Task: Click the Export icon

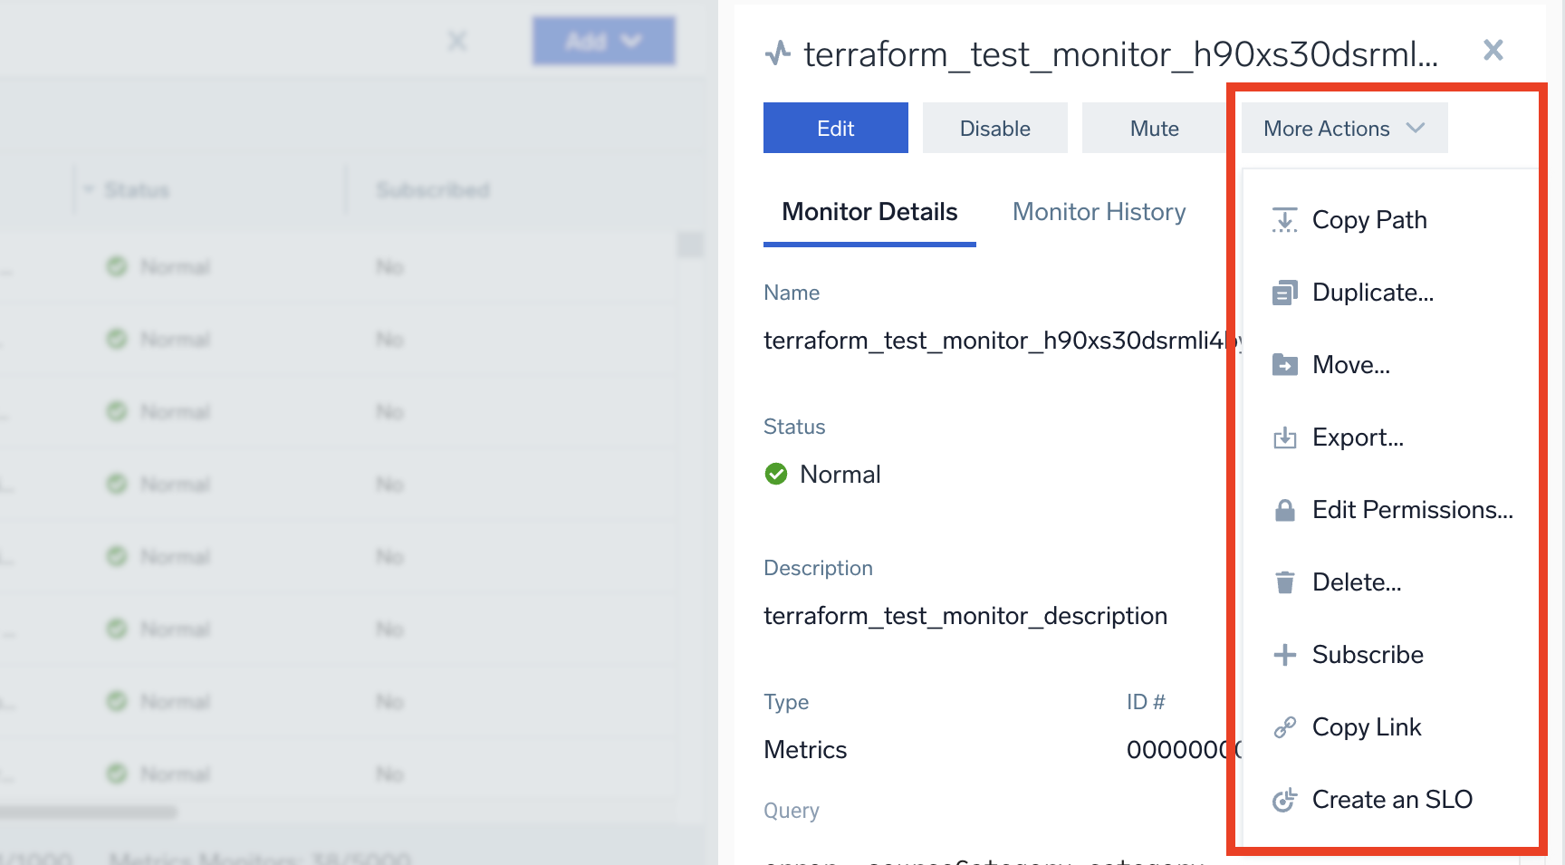Action: coord(1284,437)
